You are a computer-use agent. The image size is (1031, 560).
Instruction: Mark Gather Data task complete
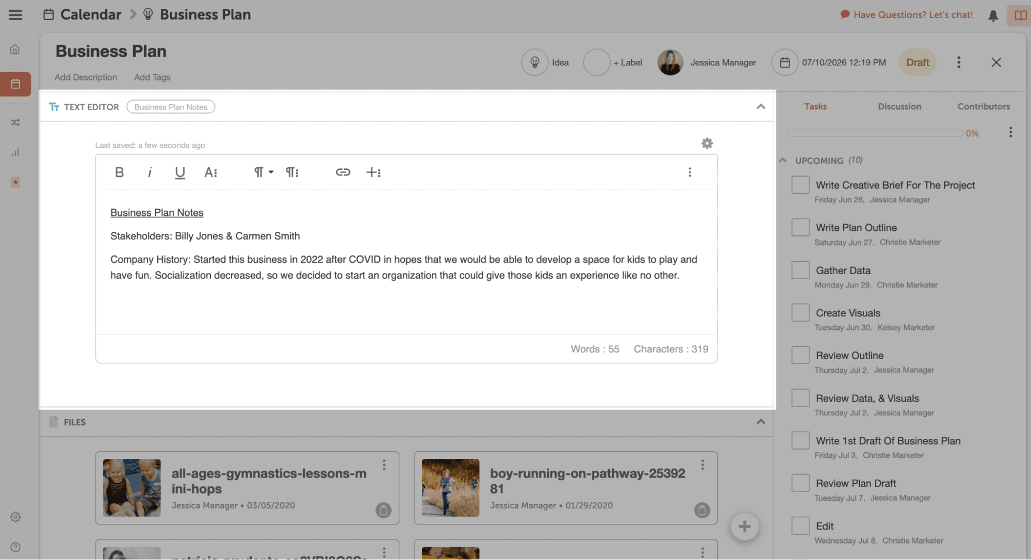800,270
